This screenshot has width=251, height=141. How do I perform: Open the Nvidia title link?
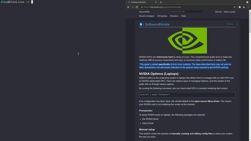click(165, 24)
